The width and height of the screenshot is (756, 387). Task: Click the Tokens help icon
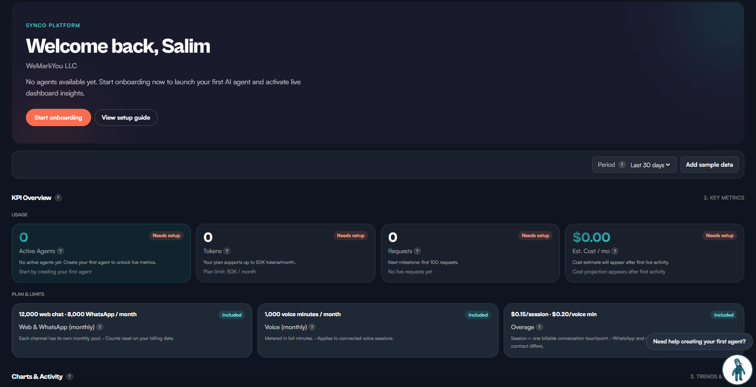click(227, 251)
